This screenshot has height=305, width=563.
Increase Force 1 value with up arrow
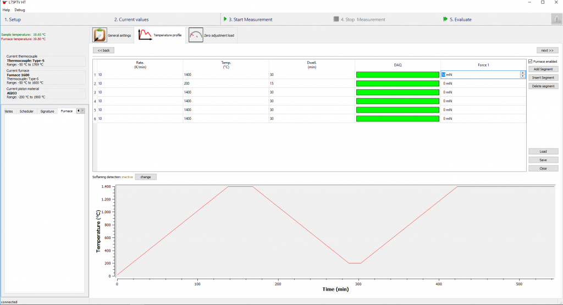coord(522,73)
